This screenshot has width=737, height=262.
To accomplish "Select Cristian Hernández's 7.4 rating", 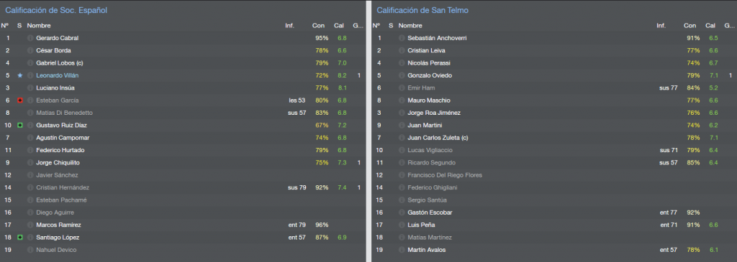I will (342, 187).
